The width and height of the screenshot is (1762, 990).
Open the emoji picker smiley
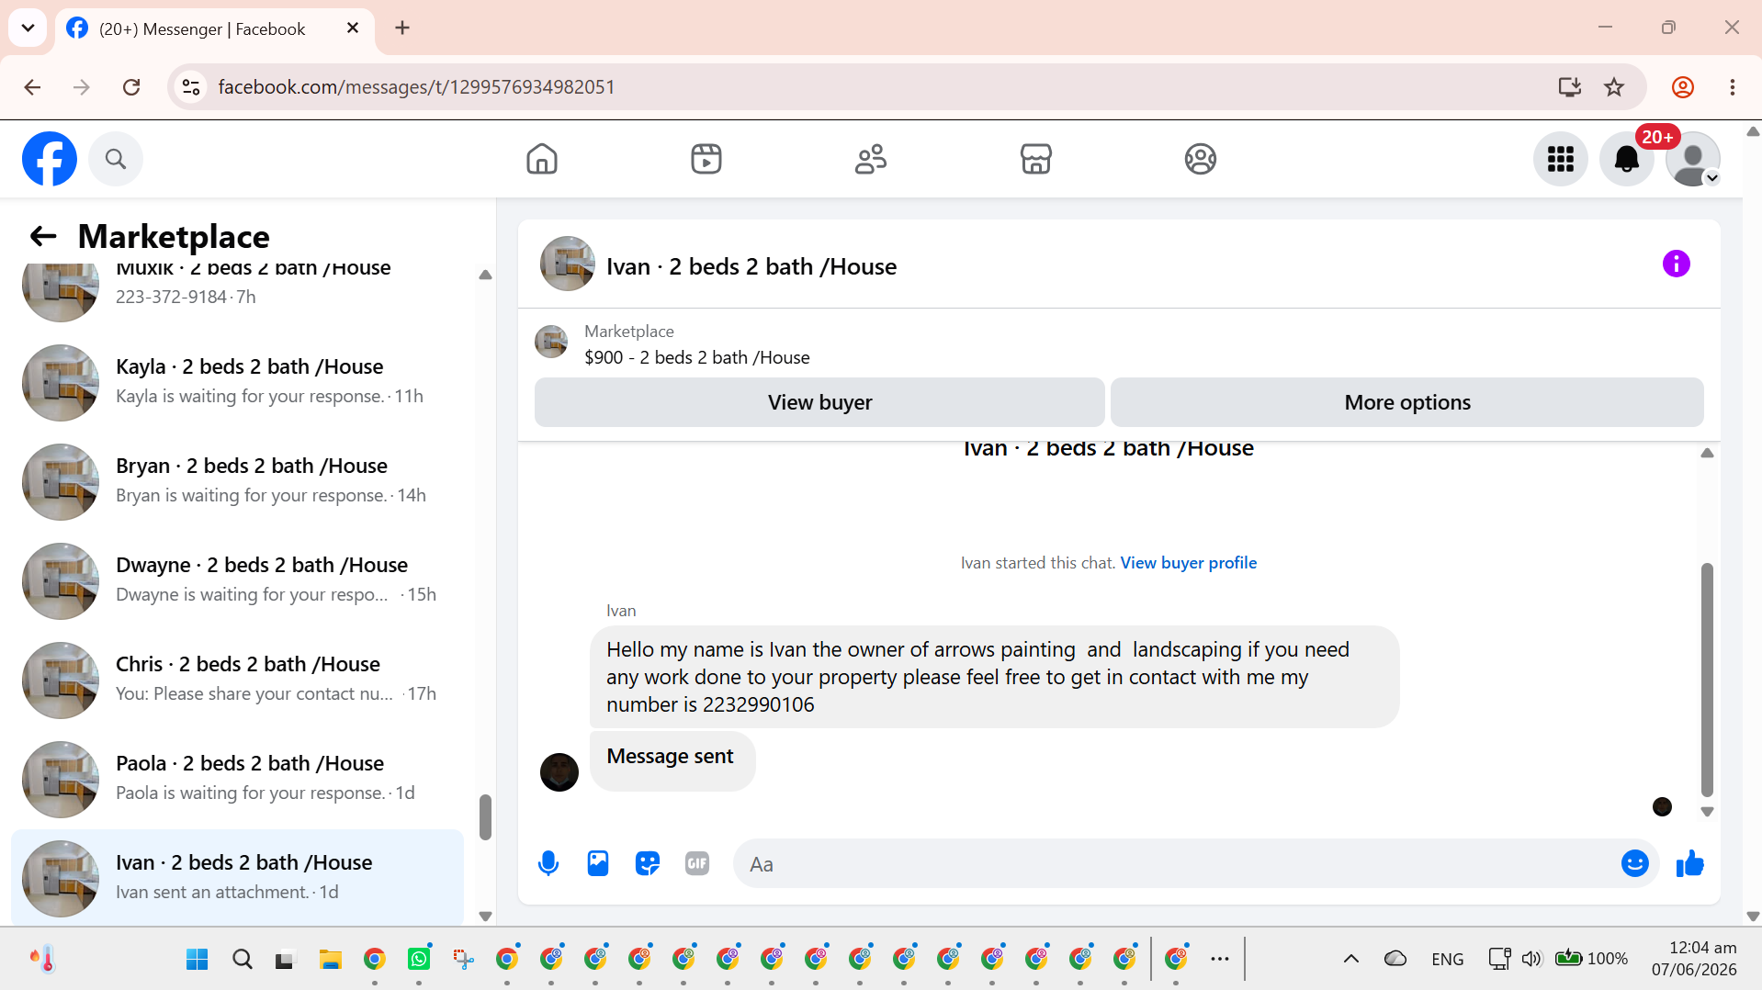click(1635, 863)
